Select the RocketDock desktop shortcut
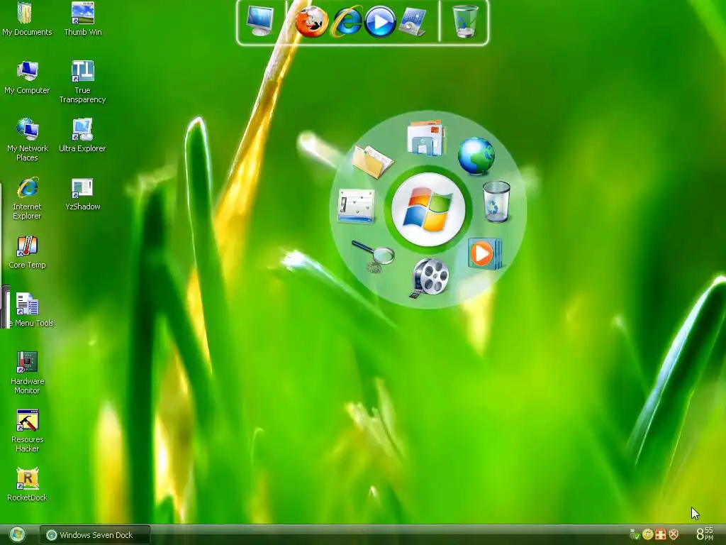Image resolution: width=726 pixels, height=545 pixels. tap(27, 484)
